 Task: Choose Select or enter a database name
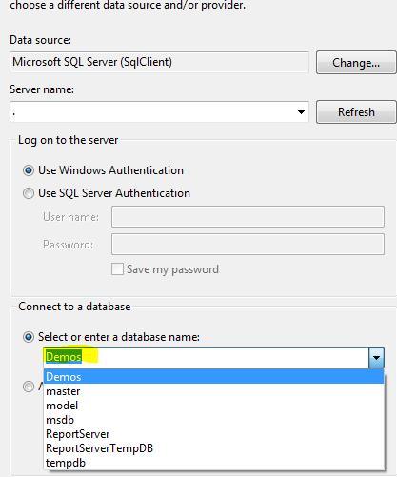(x=111, y=337)
